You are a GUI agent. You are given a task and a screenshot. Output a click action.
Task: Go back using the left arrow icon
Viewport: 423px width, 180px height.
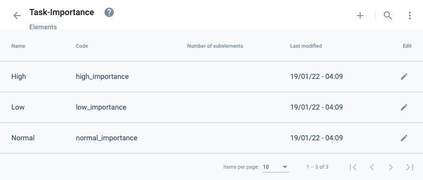click(x=17, y=16)
